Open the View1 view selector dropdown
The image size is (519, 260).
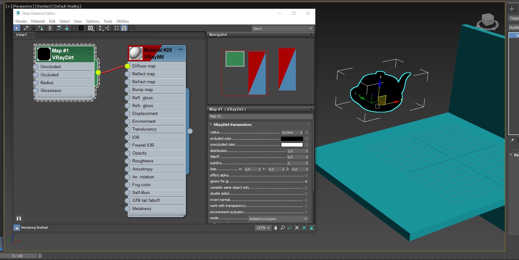pyautogui.click(x=282, y=29)
